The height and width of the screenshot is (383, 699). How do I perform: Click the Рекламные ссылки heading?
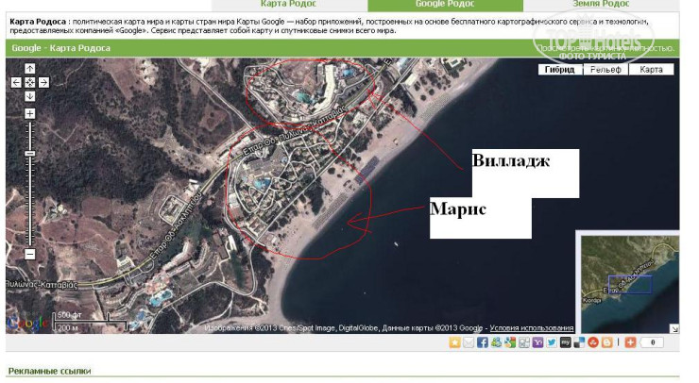pyautogui.click(x=49, y=371)
